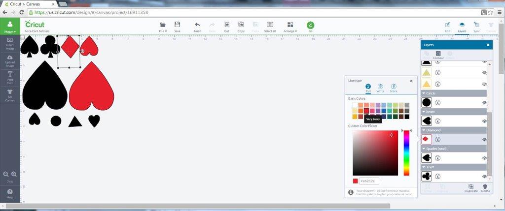The height and width of the screenshot is (211, 505).
Task: Click the Contour tool in Layers panel
Action: coord(438,55)
